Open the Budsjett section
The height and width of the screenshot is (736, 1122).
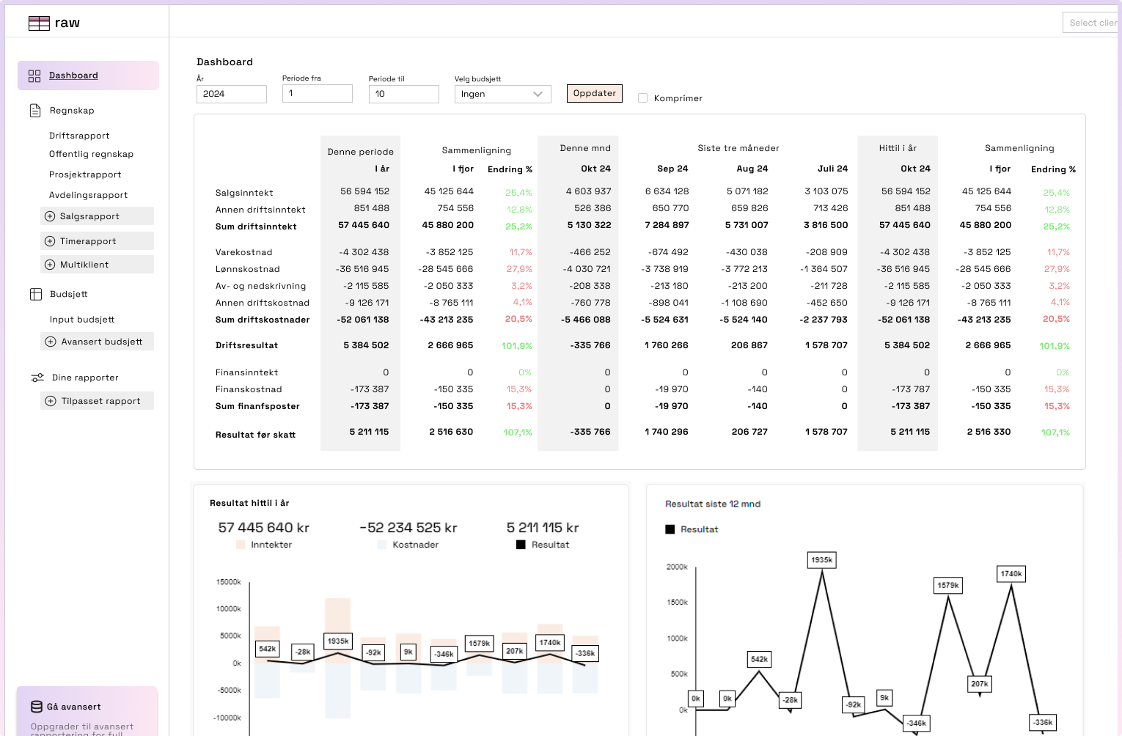pyautogui.click(x=69, y=294)
